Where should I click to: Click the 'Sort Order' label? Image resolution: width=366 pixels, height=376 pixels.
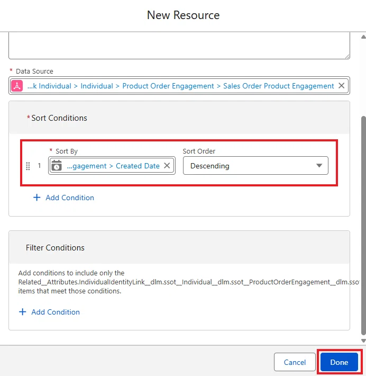tap(199, 151)
